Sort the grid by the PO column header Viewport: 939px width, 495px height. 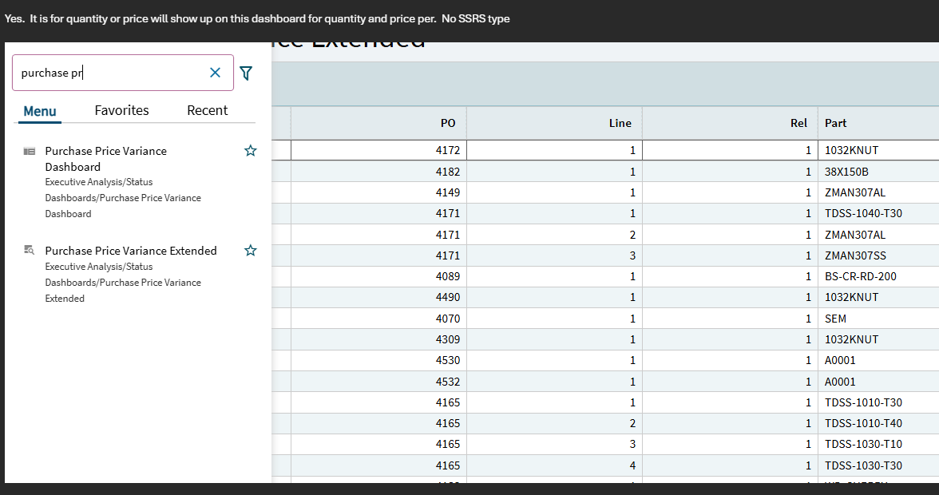[x=378, y=123]
